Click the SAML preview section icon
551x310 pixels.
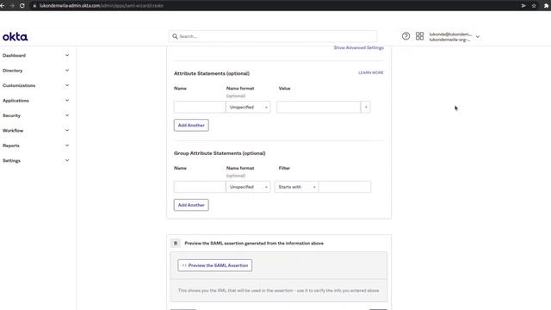coord(176,243)
